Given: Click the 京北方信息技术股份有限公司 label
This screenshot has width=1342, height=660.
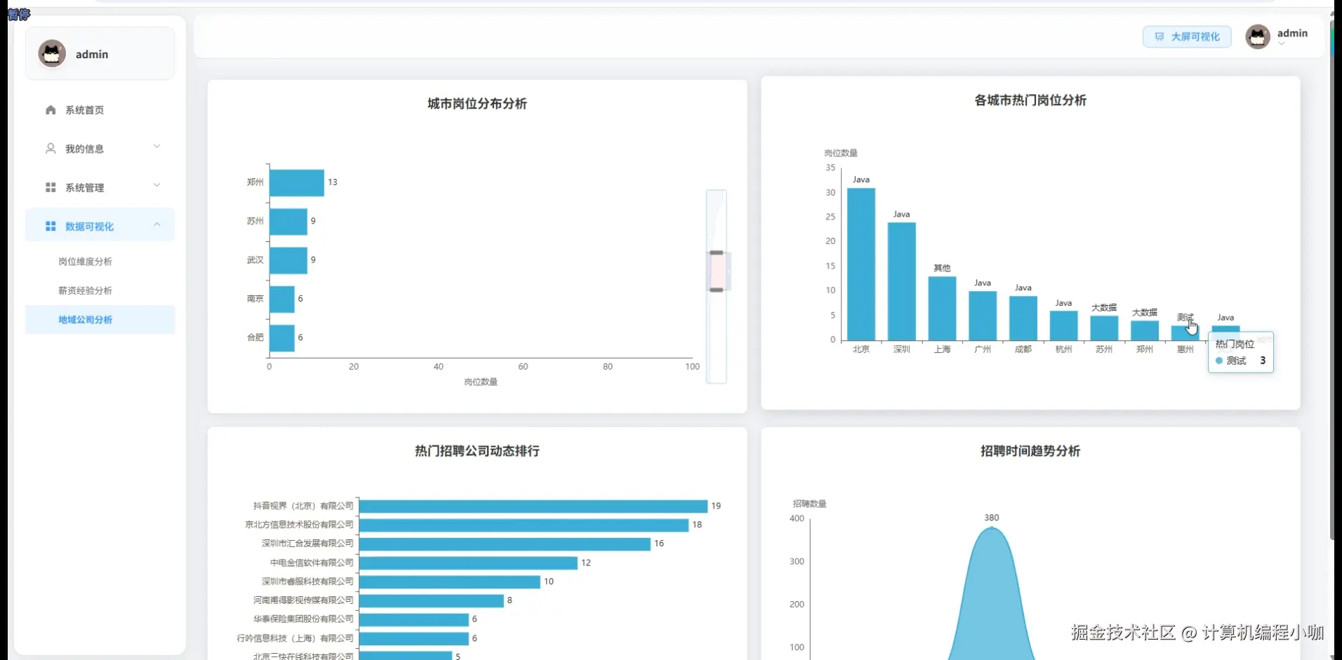Looking at the screenshot, I should pos(299,525).
